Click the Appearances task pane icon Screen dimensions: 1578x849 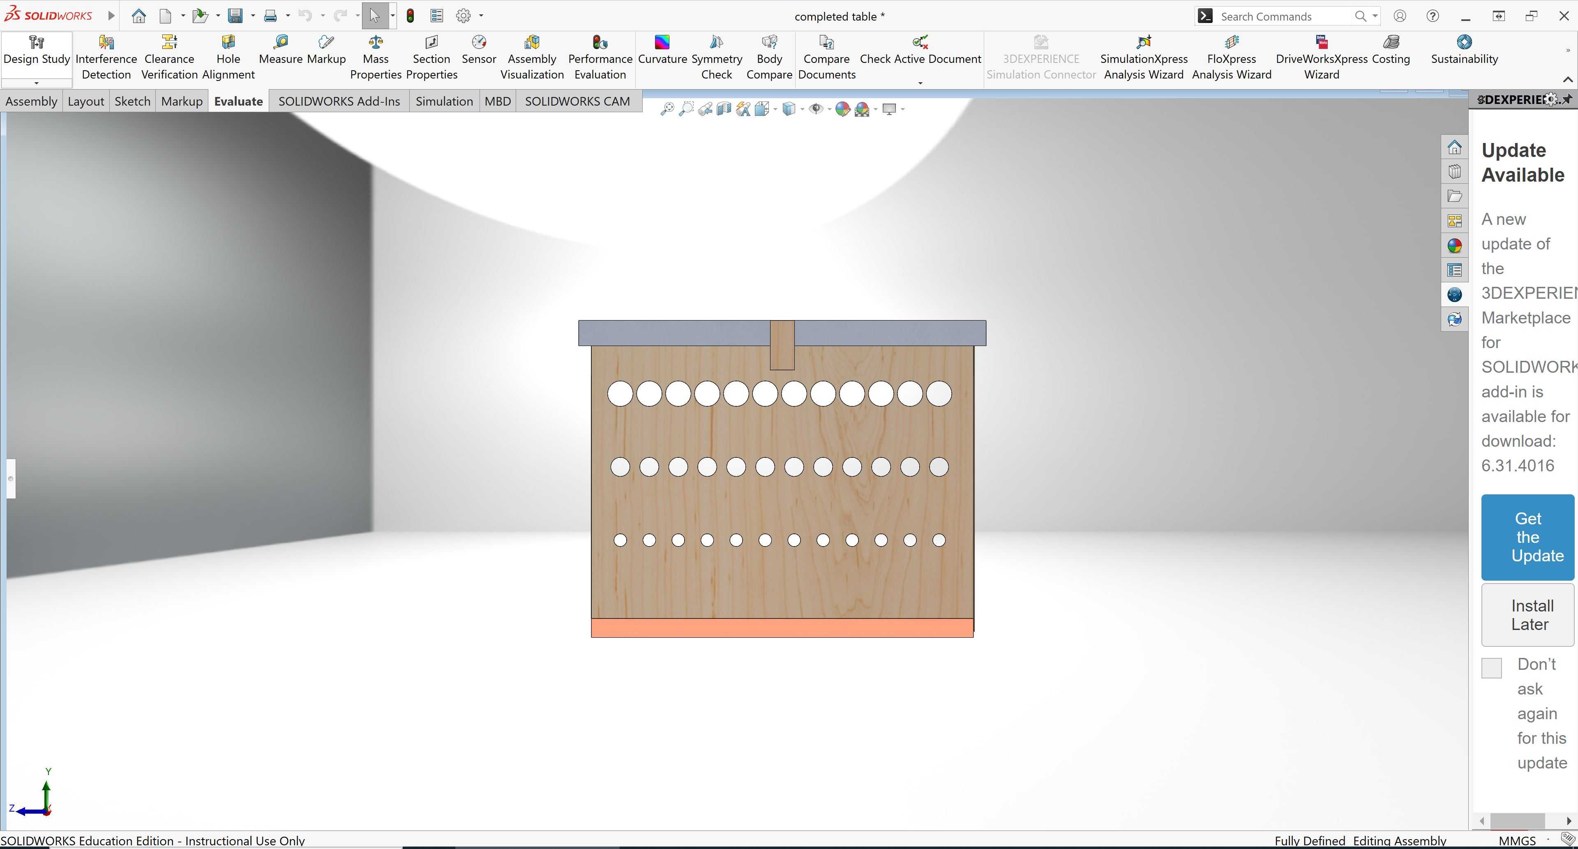(x=1454, y=246)
